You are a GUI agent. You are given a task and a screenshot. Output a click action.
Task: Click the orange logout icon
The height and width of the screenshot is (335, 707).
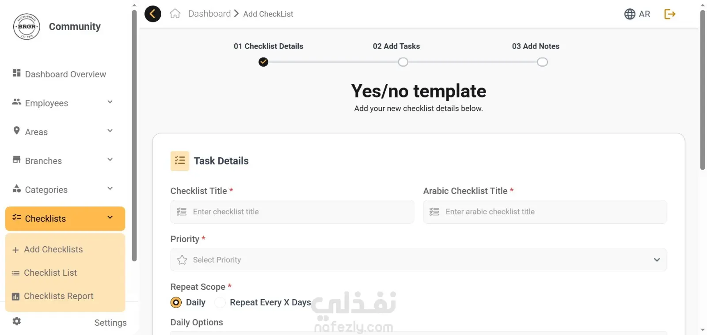670,14
